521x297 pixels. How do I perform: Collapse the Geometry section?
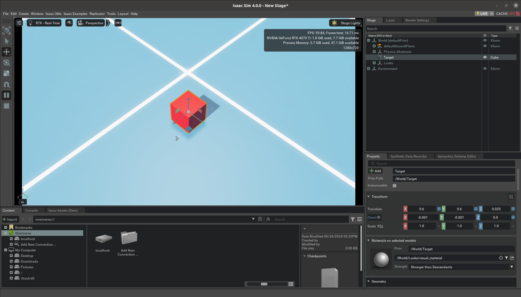pos(369,282)
